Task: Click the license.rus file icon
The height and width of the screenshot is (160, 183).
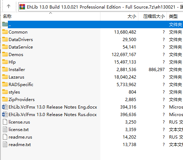Action: [x=5, y=122]
